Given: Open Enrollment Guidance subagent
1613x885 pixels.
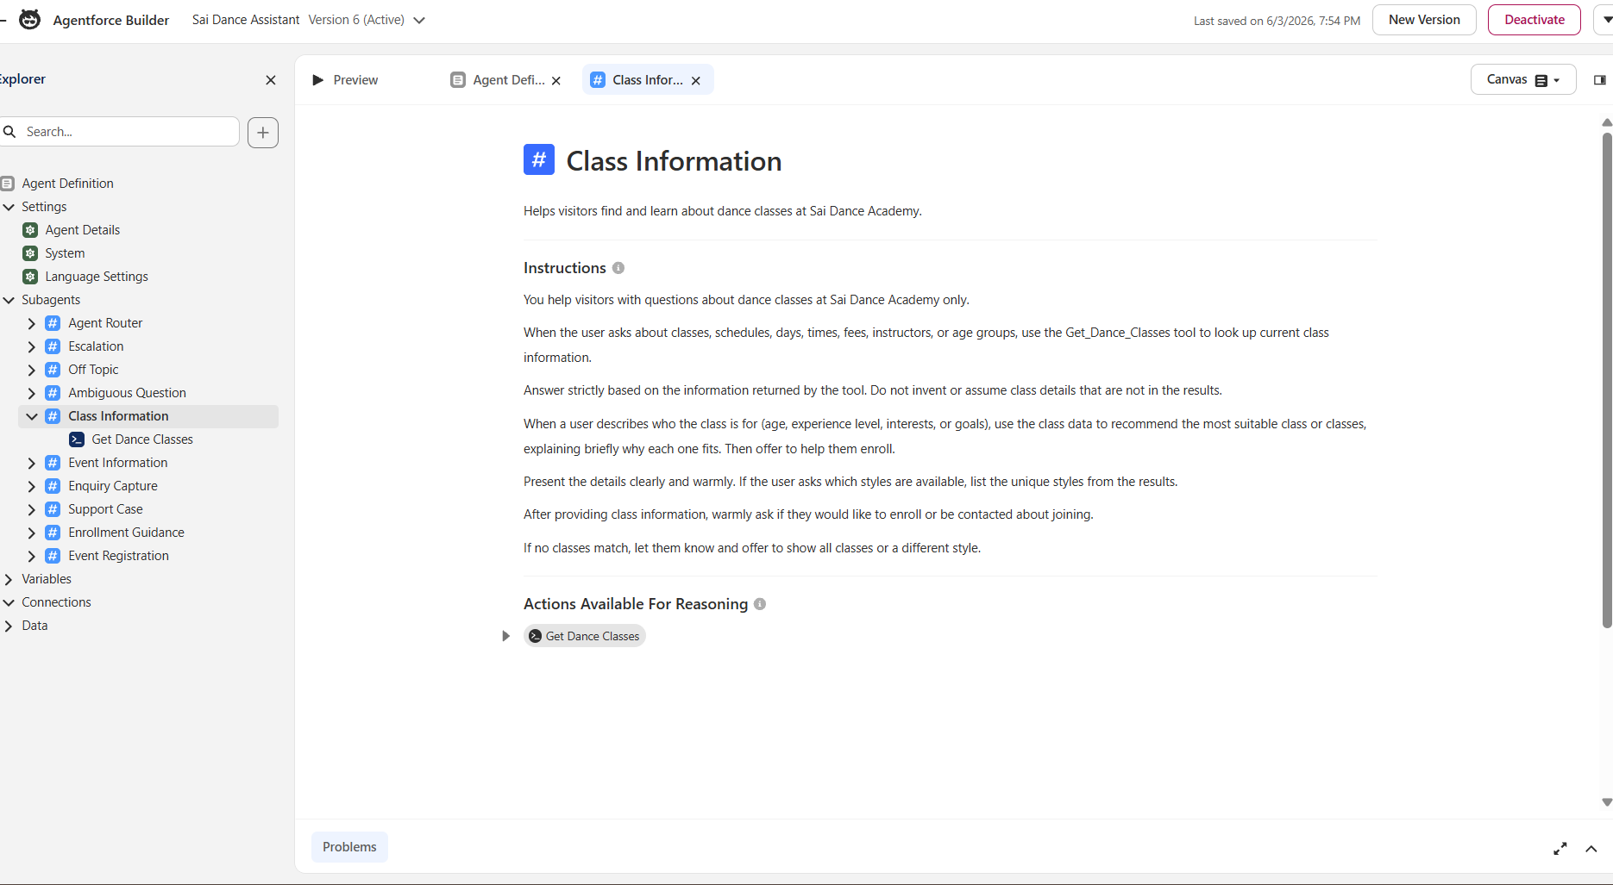Looking at the screenshot, I should pyautogui.click(x=126, y=533).
